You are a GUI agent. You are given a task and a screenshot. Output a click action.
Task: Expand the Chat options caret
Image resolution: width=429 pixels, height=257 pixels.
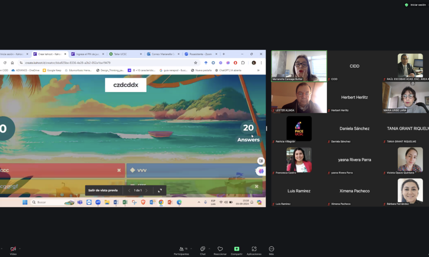pyautogui.click(x=209, y=249)
